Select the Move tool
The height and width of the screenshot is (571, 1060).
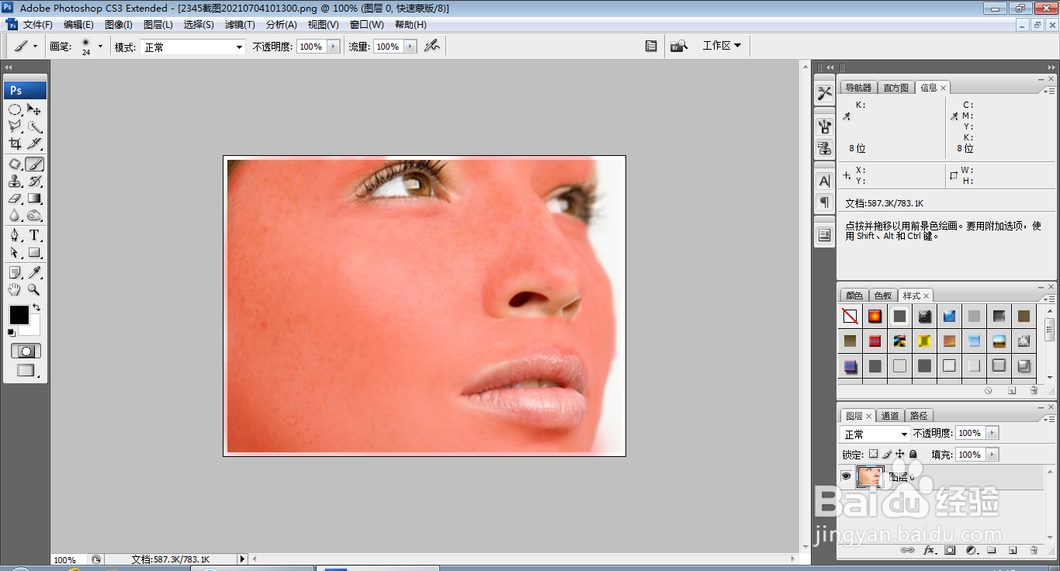pos(34,109)
